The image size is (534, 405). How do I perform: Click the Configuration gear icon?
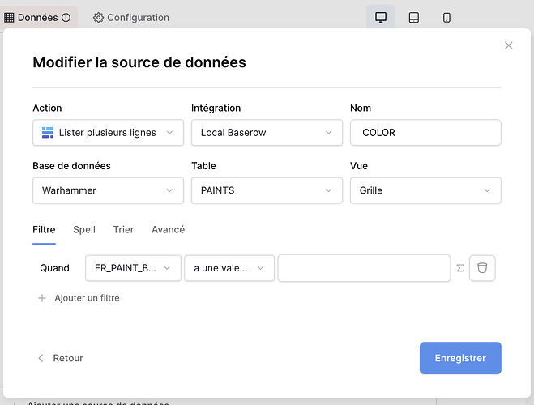click(98, 18)
